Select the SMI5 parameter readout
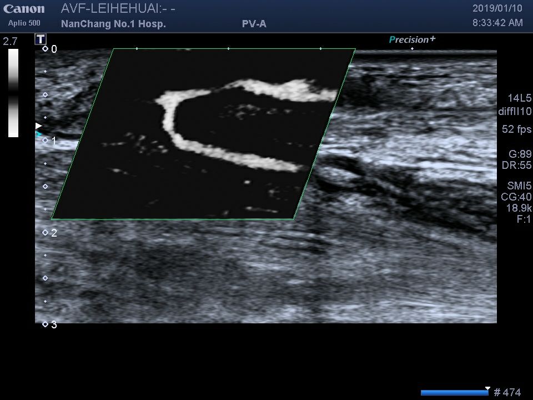The image size is (533, 400). click(519, 186)
